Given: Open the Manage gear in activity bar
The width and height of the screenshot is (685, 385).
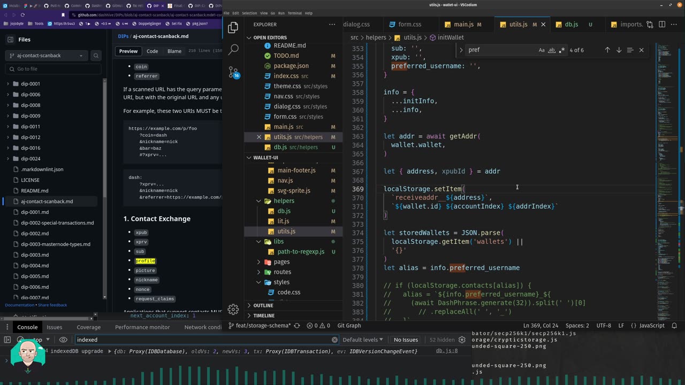Looking at the screenshot, I should click(x=233, y=309).
